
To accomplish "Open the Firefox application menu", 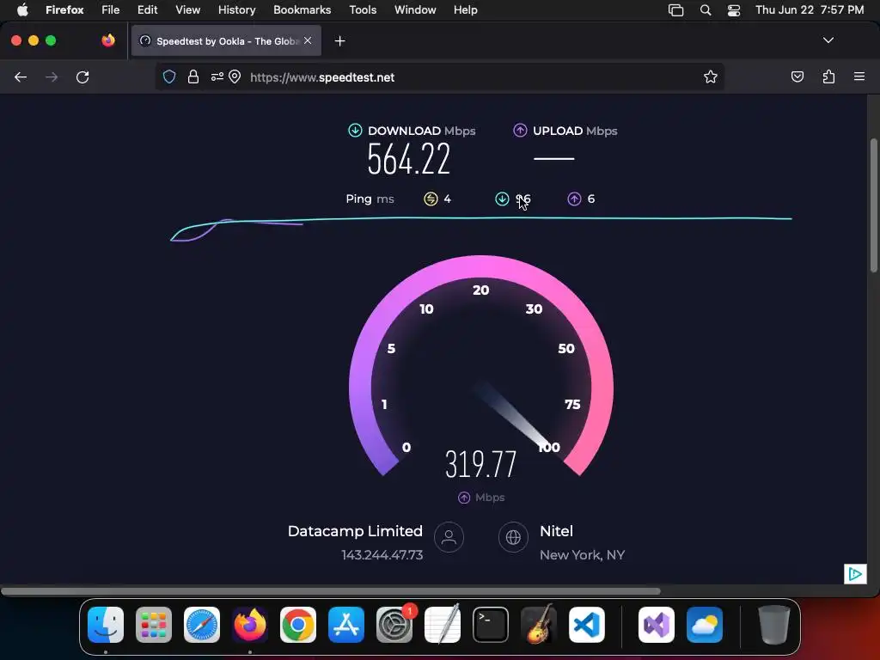I will coord(64,10).
